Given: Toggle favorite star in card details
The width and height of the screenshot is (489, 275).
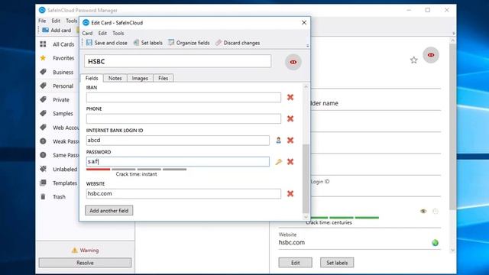Looking at the screenshot, I should click(x=414, y=60).
